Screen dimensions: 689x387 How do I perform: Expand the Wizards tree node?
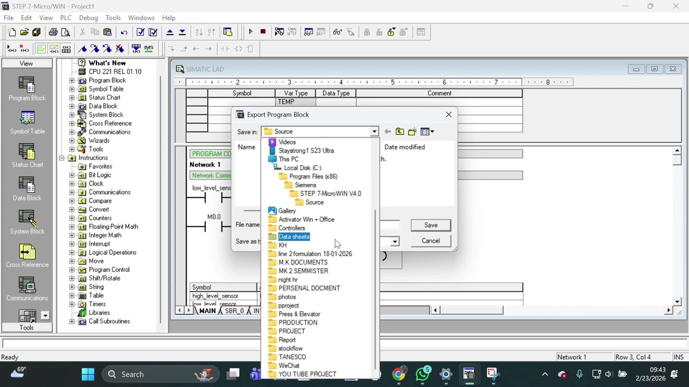coord(72,141)
